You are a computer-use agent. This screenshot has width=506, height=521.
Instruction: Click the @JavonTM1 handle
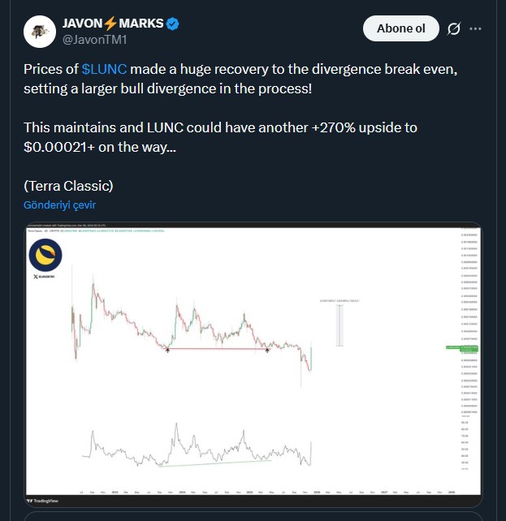point(93,39)
